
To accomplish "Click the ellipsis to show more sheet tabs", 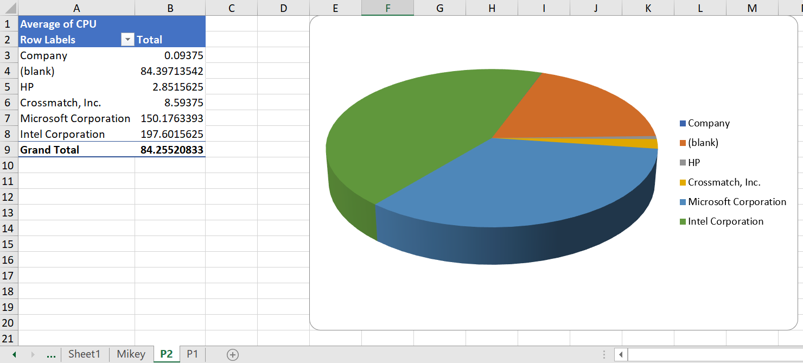I will click(x=51, y=354).
